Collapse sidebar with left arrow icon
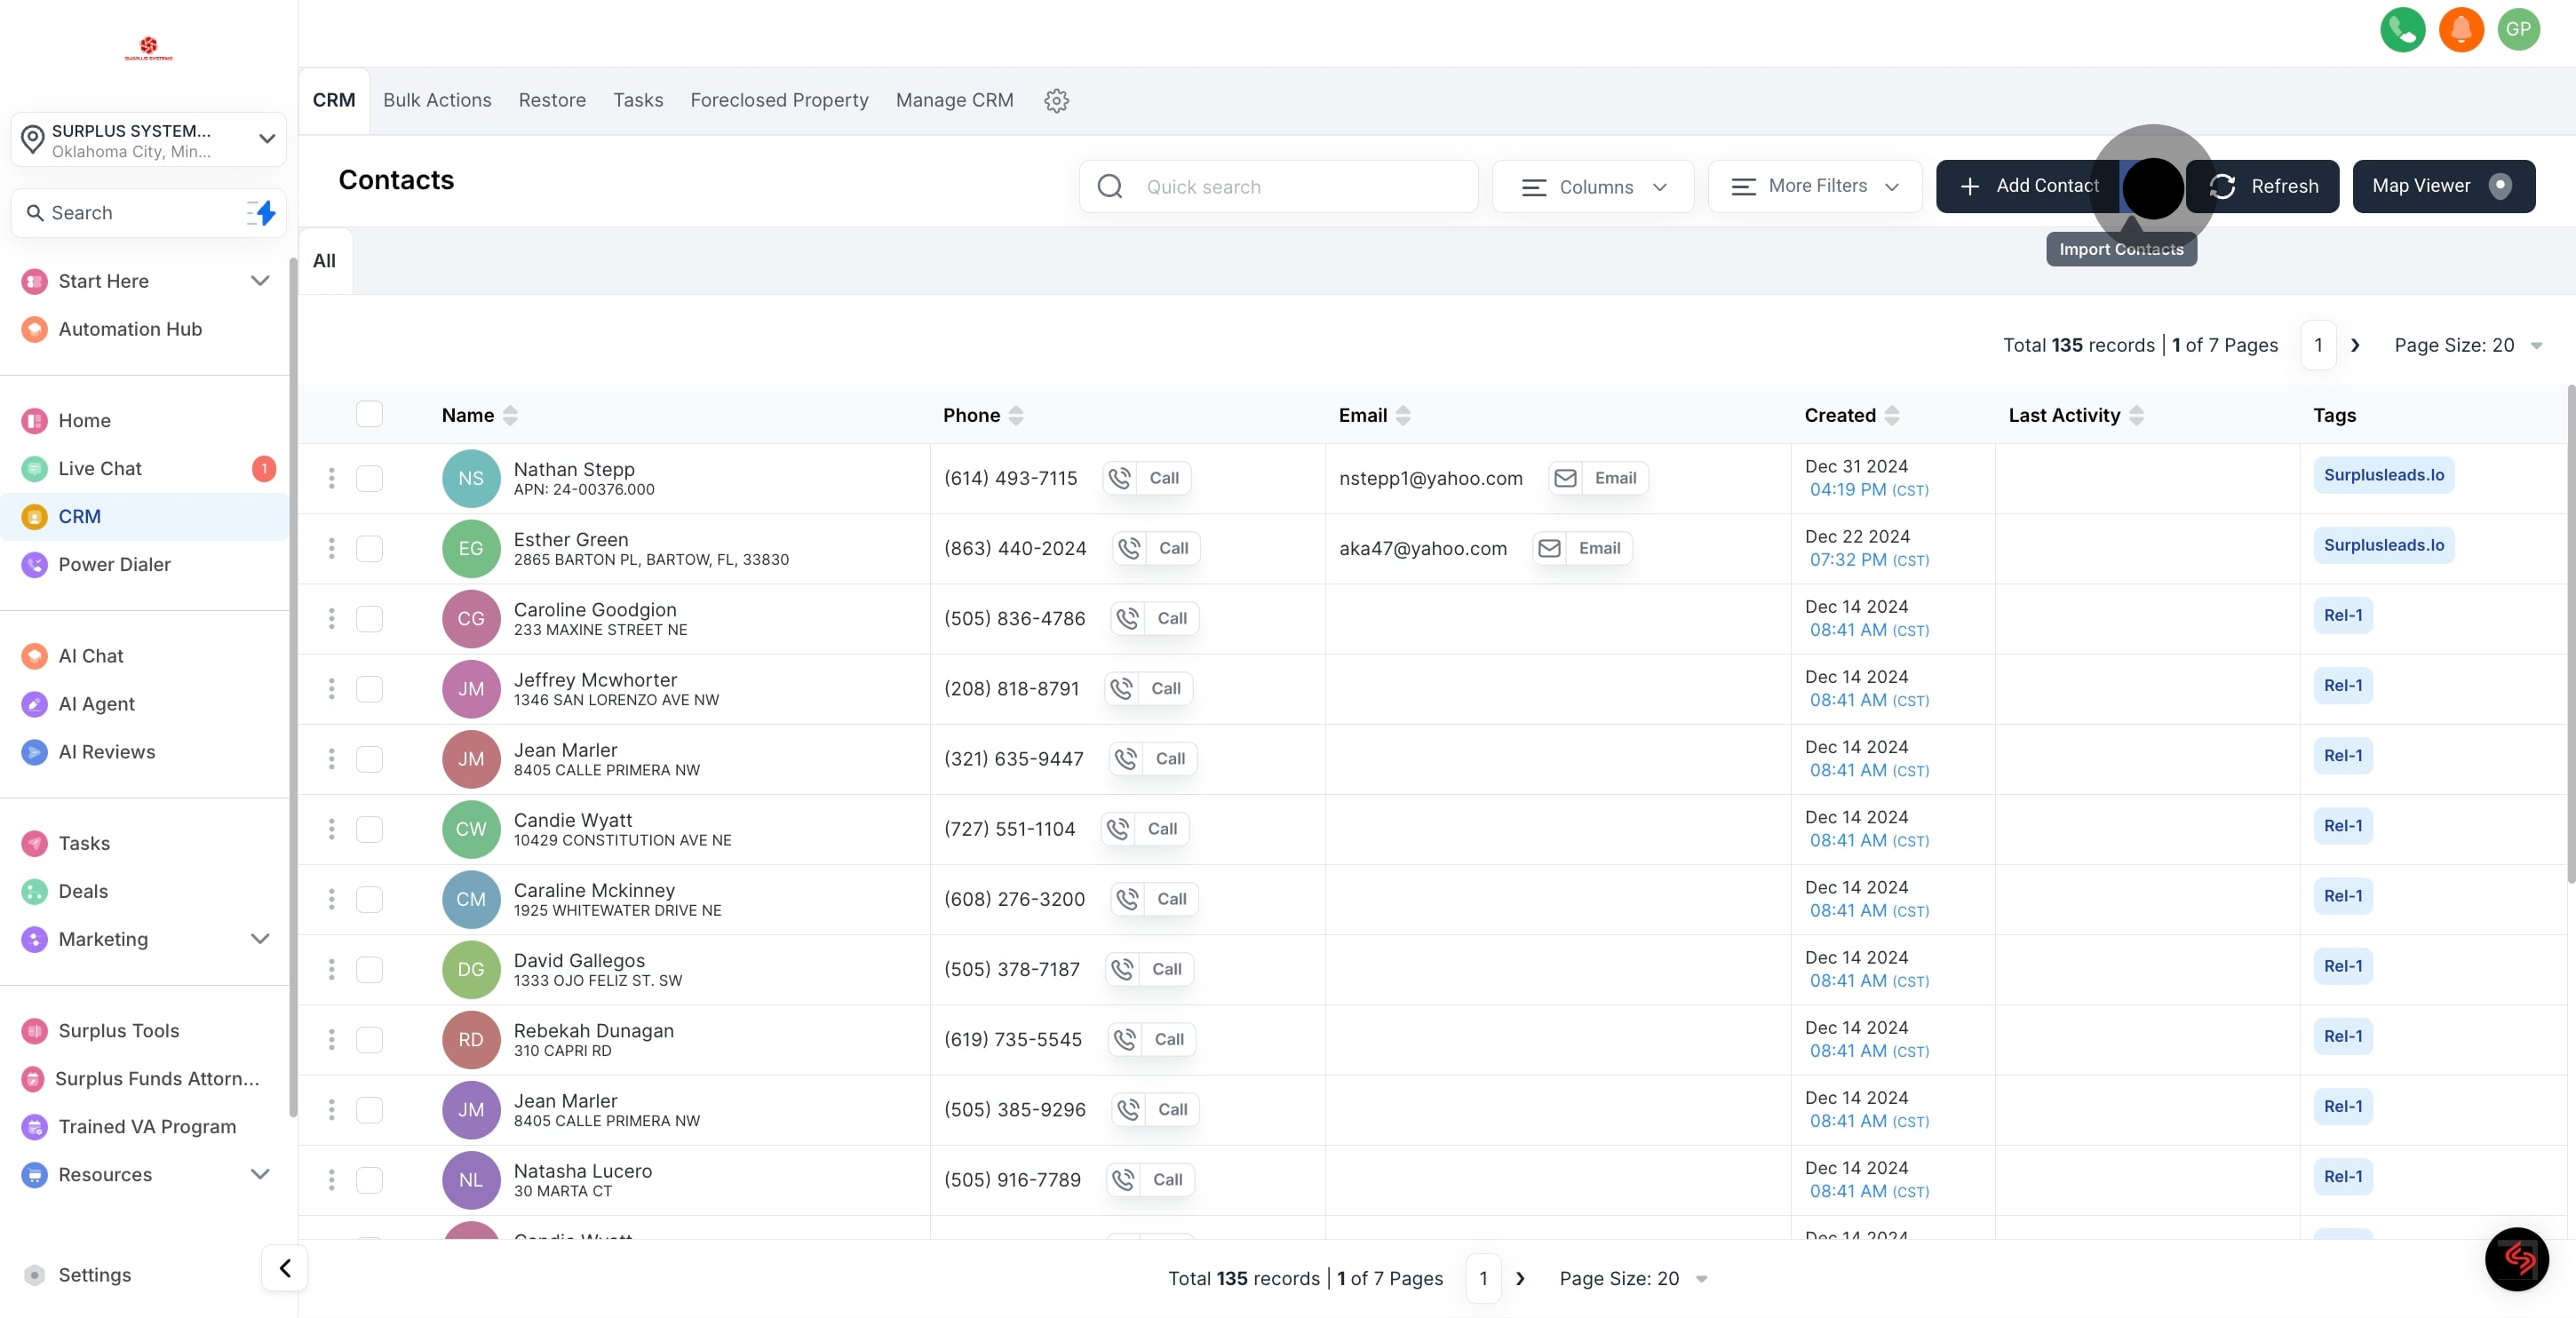This screenshot has height=1318, width=2576. pyautogui.click(x=285, y=1268)
